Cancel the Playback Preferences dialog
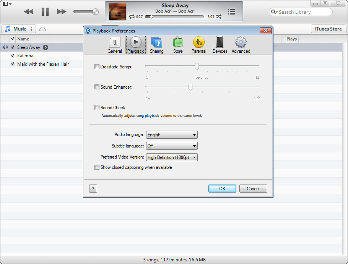The image size is (348, 264). (253, 189)
